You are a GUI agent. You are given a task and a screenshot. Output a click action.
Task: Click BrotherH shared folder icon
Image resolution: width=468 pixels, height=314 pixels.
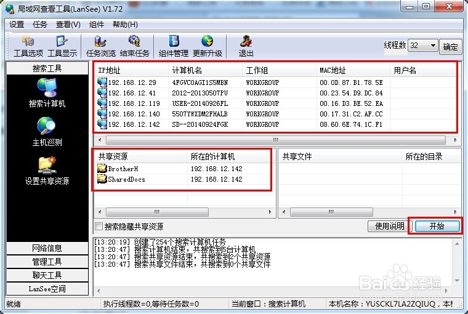tap(102, 169)
